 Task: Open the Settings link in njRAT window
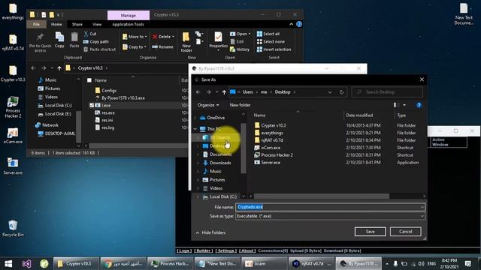tap(225, 250)
